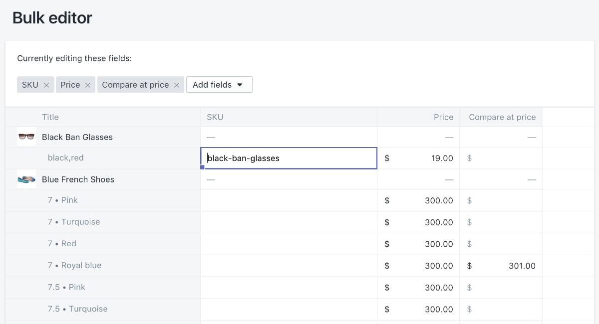The width and height of the screenshot is (599, 324).
Task: Edit SKU cell for 7.5 • Pink
Action: click(289, 288)
